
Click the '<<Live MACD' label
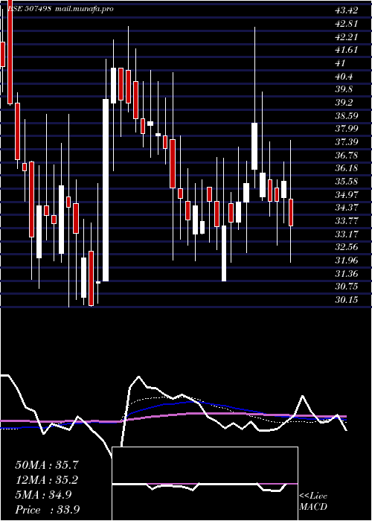tap(313, 502)
